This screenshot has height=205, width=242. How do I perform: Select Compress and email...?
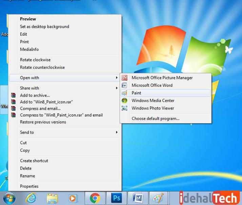click(65, 108)
